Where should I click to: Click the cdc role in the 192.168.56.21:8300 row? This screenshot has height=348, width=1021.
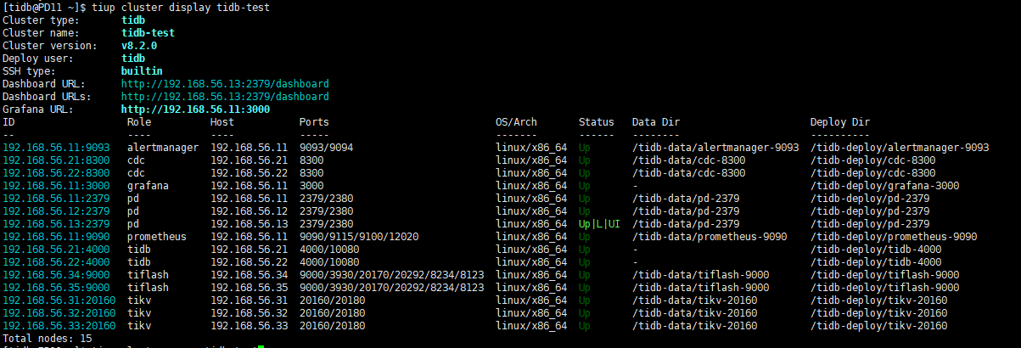[x=136, y=160]
